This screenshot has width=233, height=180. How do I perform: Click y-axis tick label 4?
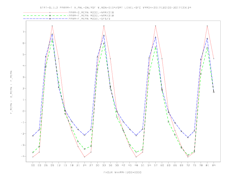(24, 66)
